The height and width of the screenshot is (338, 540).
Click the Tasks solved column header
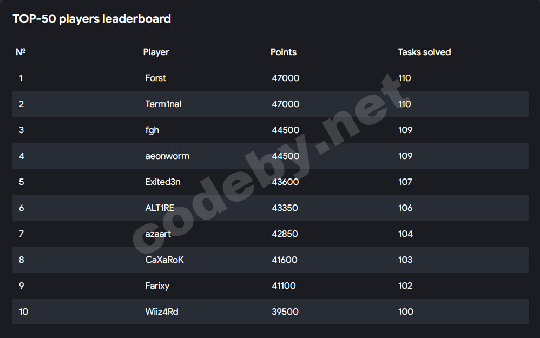pyautogui.click(x=424, y=52)
